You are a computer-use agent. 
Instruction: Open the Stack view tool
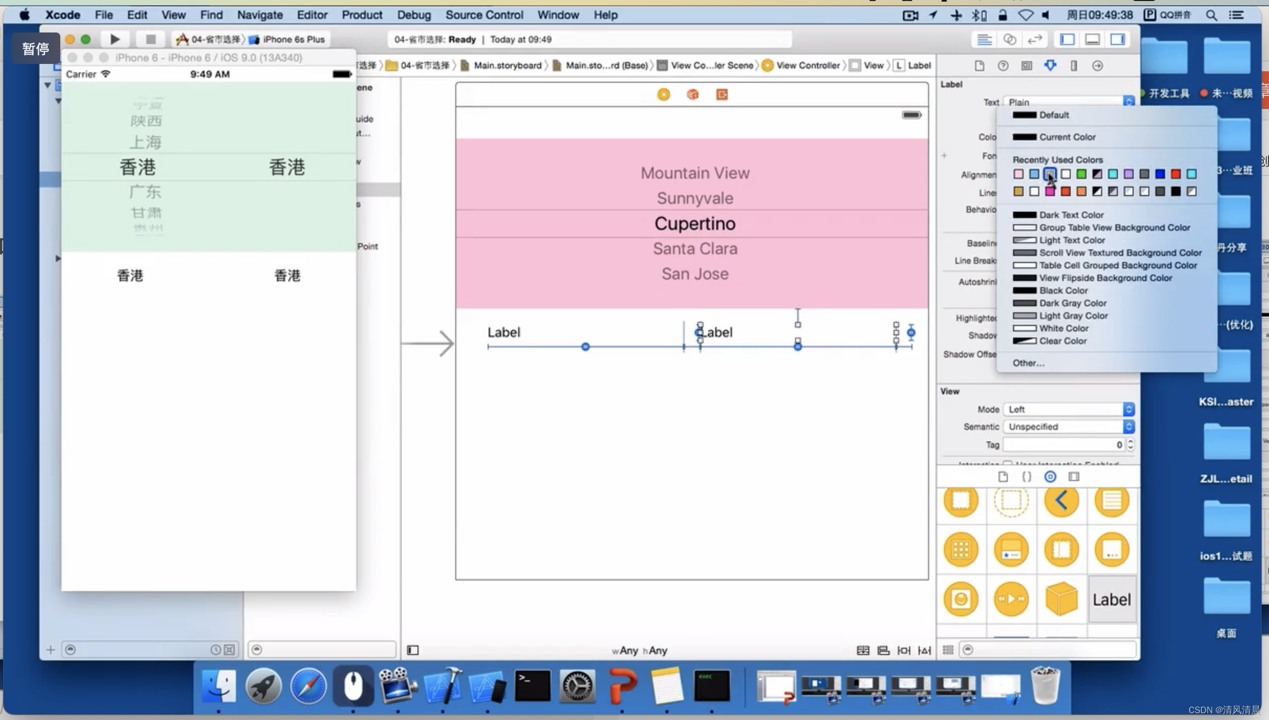tap(863, 650)
